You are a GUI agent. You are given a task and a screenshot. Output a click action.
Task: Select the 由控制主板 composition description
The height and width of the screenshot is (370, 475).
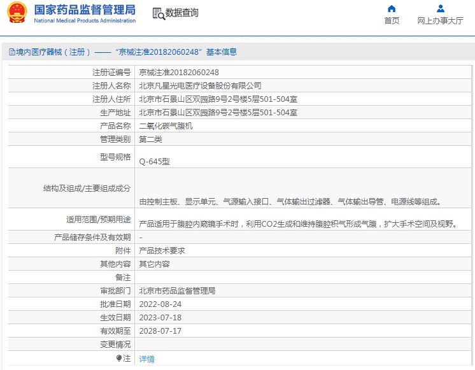(290, 201)
